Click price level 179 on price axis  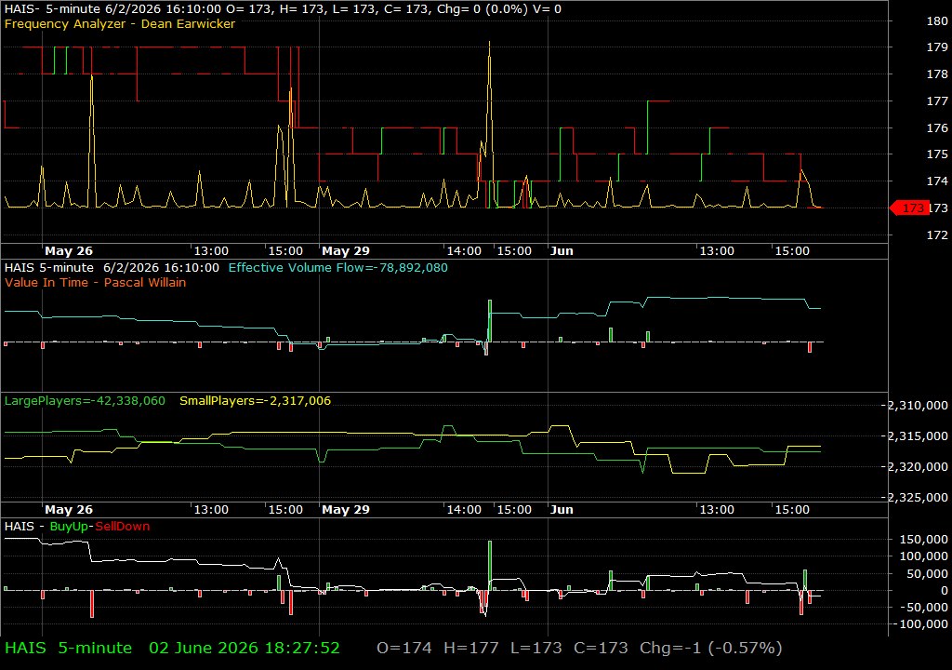[x=937, y=47]
